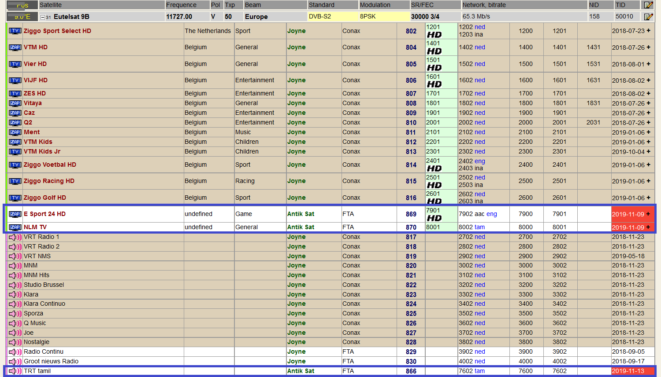Screen dimensions: 661x377
Task: Click the ZAP icon beside Ment
Action: tap(15, 132)
